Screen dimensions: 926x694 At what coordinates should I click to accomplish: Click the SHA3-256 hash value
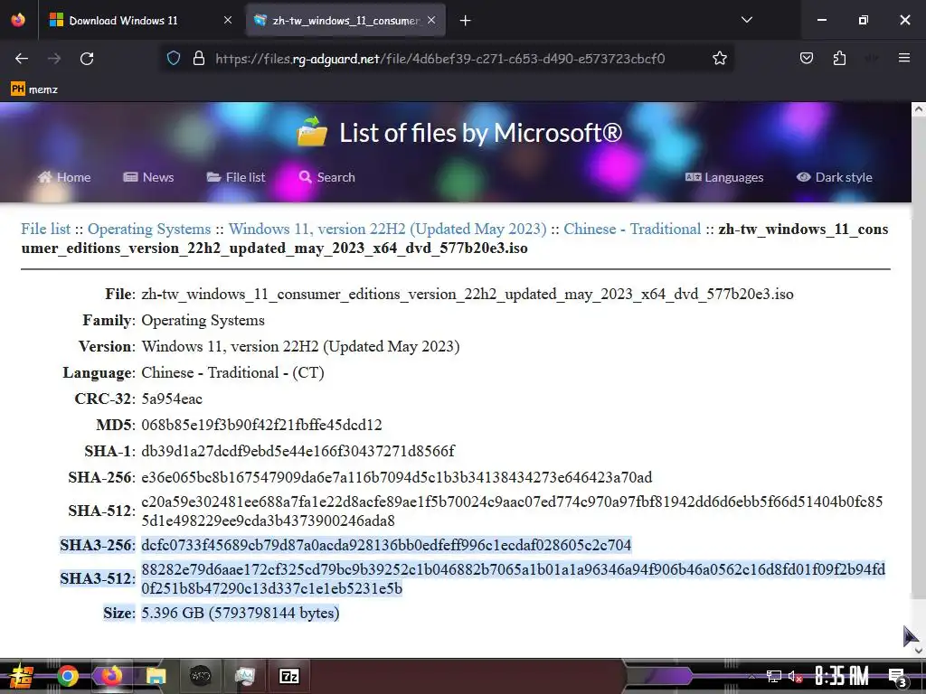[x=386, y=545]
